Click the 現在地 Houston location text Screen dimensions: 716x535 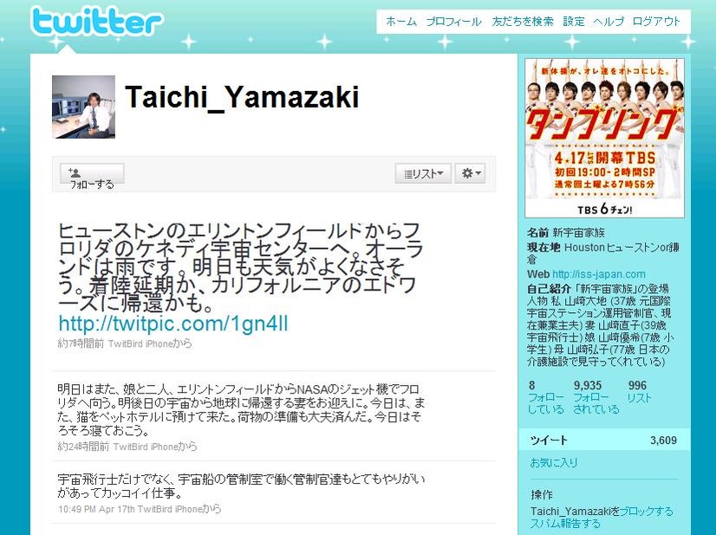pyautogui.click(x=603, y=253)
